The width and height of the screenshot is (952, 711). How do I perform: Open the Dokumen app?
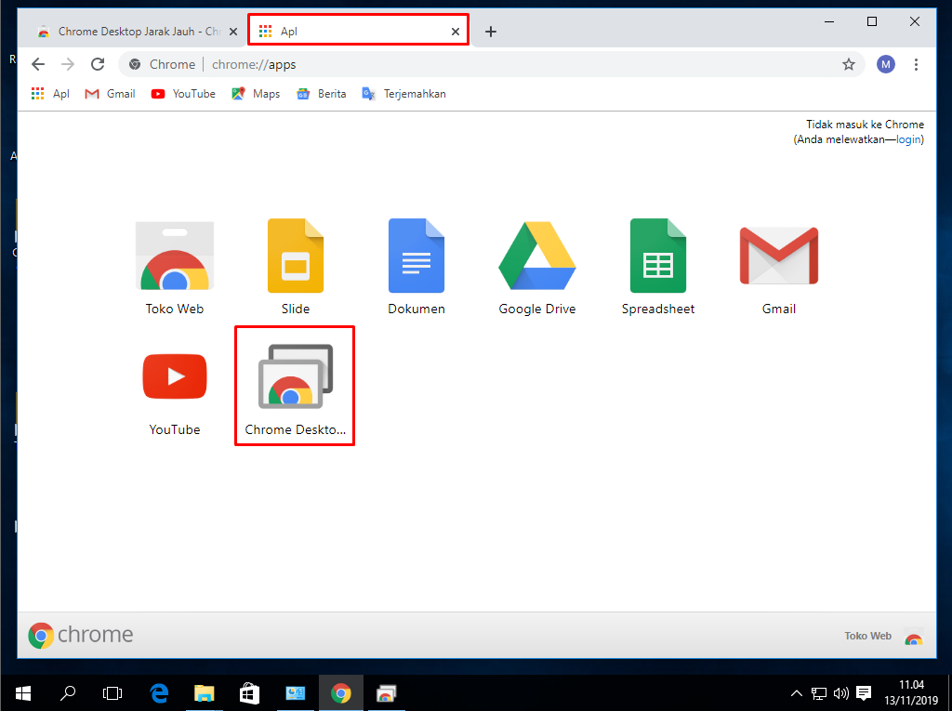click(x=416, y=256)
